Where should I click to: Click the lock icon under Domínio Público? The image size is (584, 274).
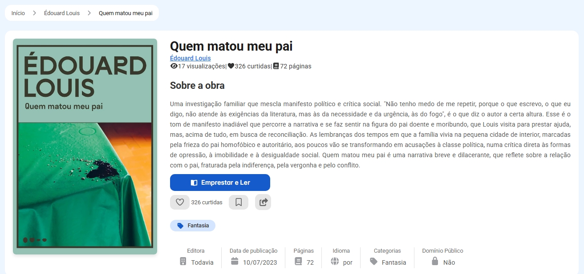[x=435, y=262]
